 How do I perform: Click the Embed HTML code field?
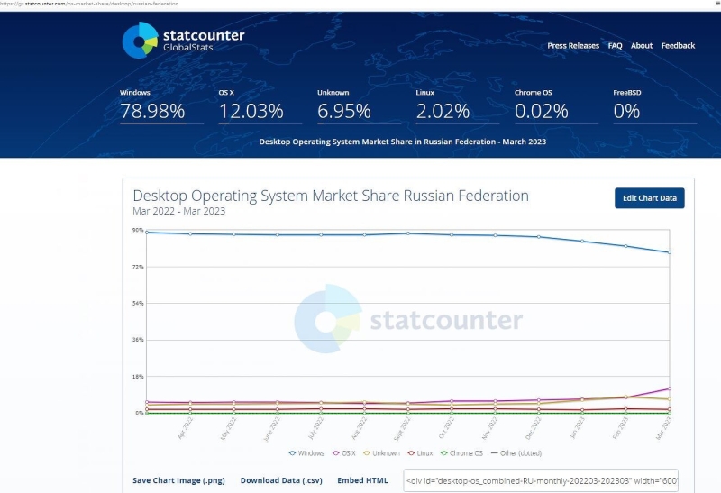click(x=541, y=480)
